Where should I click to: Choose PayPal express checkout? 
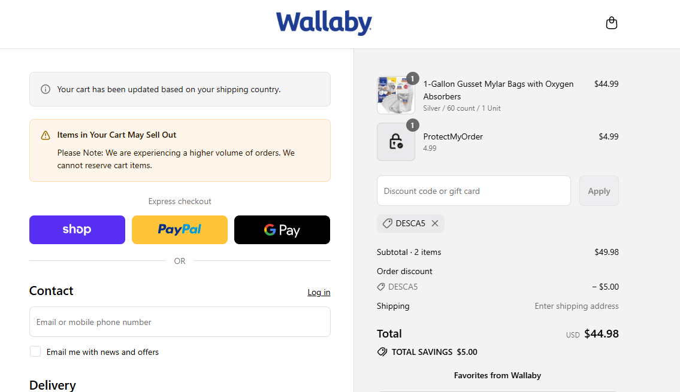point(179,229)
